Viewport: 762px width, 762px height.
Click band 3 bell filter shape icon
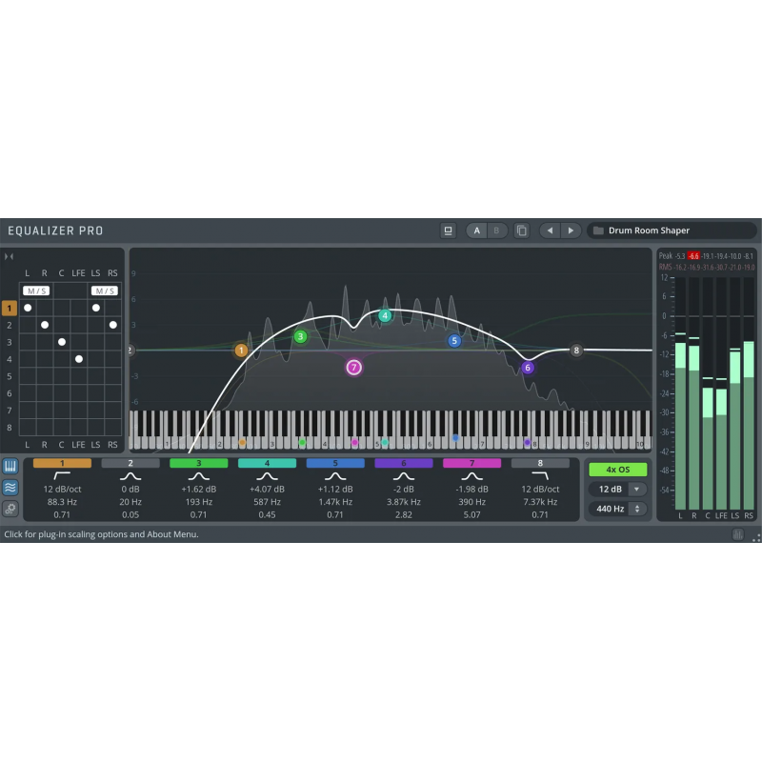tap(199, 475)
